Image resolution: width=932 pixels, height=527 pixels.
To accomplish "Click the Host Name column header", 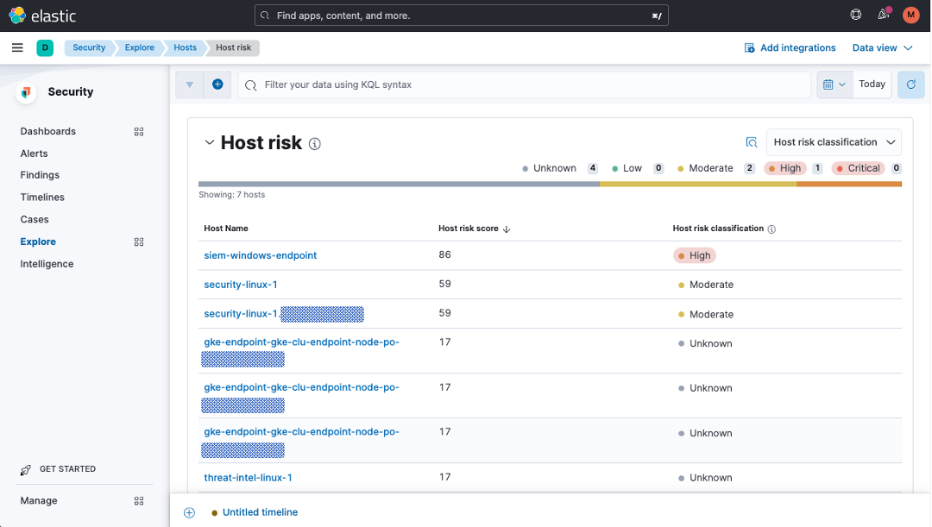I will [x=226, y=229].
